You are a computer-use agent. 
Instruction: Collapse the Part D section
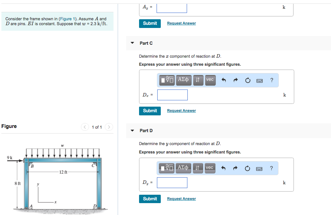(132, 130)
